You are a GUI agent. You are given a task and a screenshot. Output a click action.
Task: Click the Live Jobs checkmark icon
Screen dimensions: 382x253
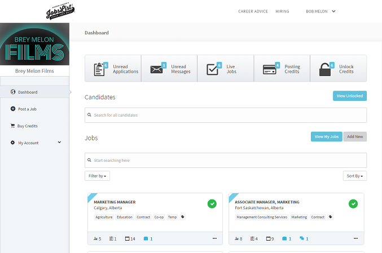tap(213, 69)
